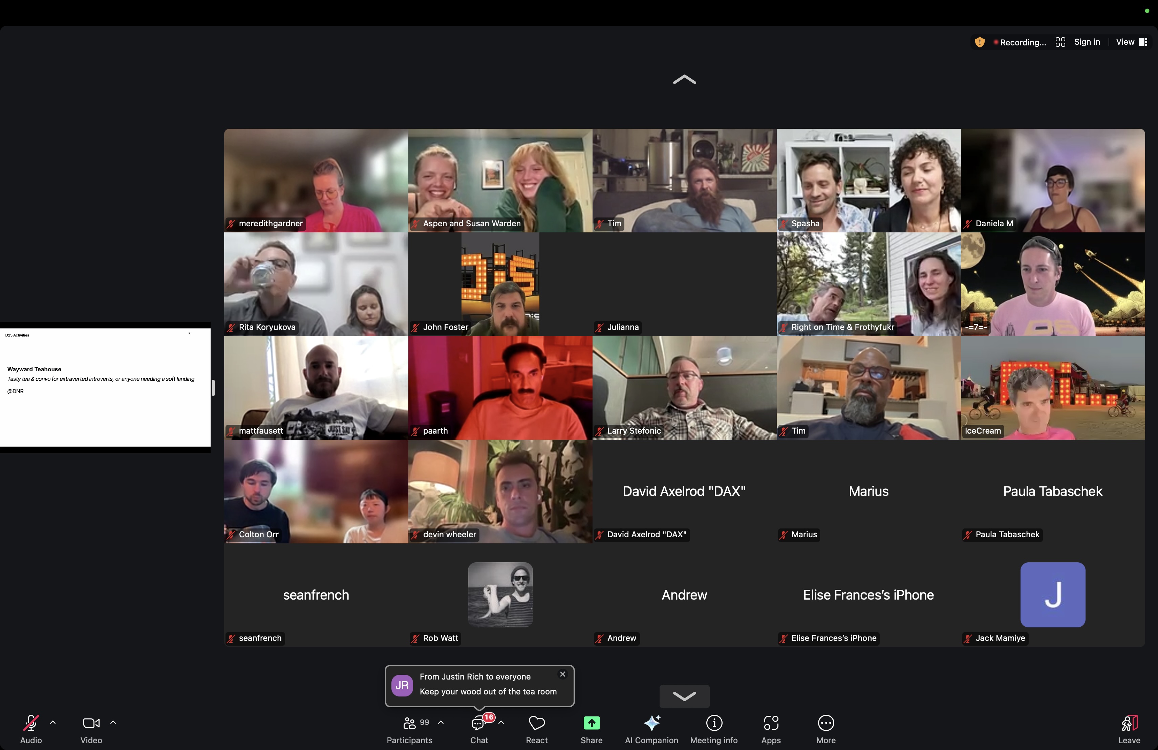
Task: Expand the audio options caret
Action: click(x=53, y=723)
